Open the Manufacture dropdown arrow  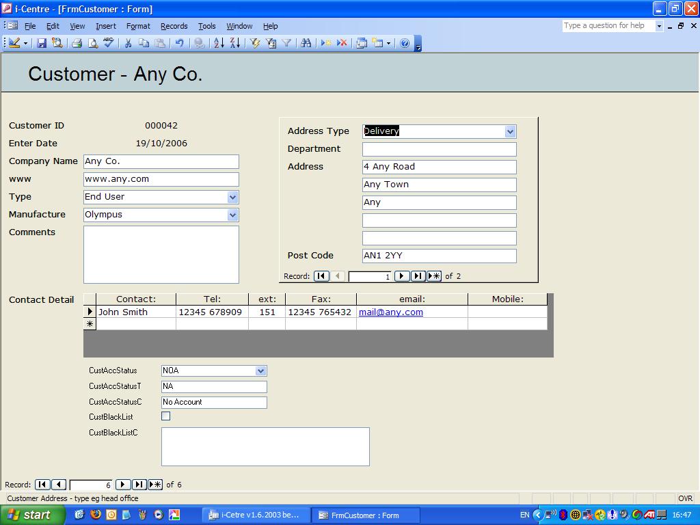232,215
